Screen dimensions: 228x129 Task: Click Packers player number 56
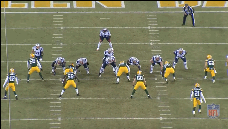(x=35, y=68)
